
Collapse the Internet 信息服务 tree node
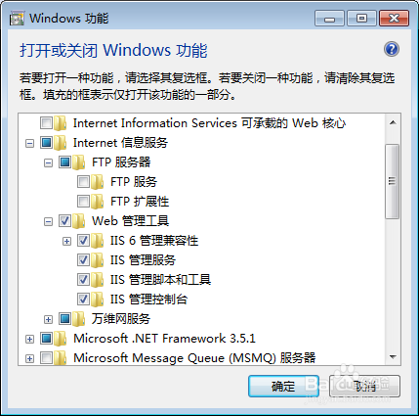pyautogui.click(x=29, y=143)
